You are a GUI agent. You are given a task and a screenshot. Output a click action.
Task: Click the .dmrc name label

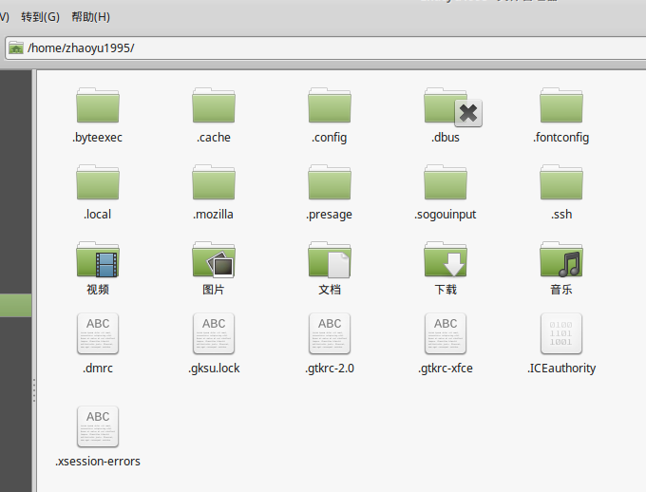tap(98, 368)
